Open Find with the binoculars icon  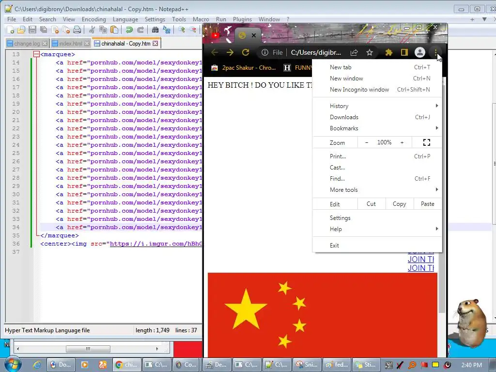click(x=155, y=30)
